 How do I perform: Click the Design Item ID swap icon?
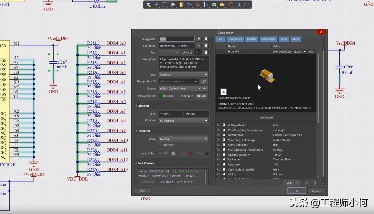tap(204, 82)
